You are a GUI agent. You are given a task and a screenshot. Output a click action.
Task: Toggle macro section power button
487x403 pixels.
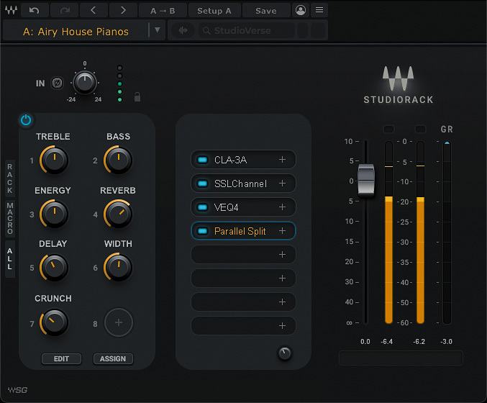26,119
